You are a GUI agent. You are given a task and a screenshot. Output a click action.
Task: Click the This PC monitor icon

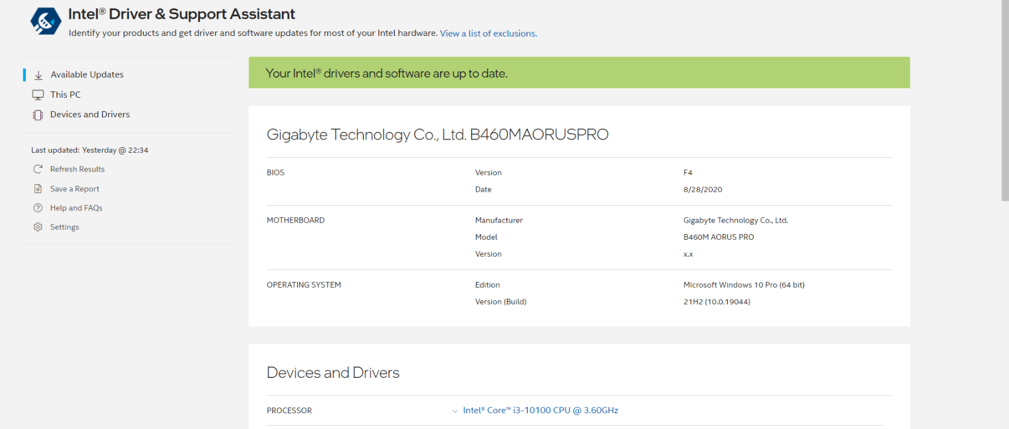pyautogui.click(x=38, y=95)
